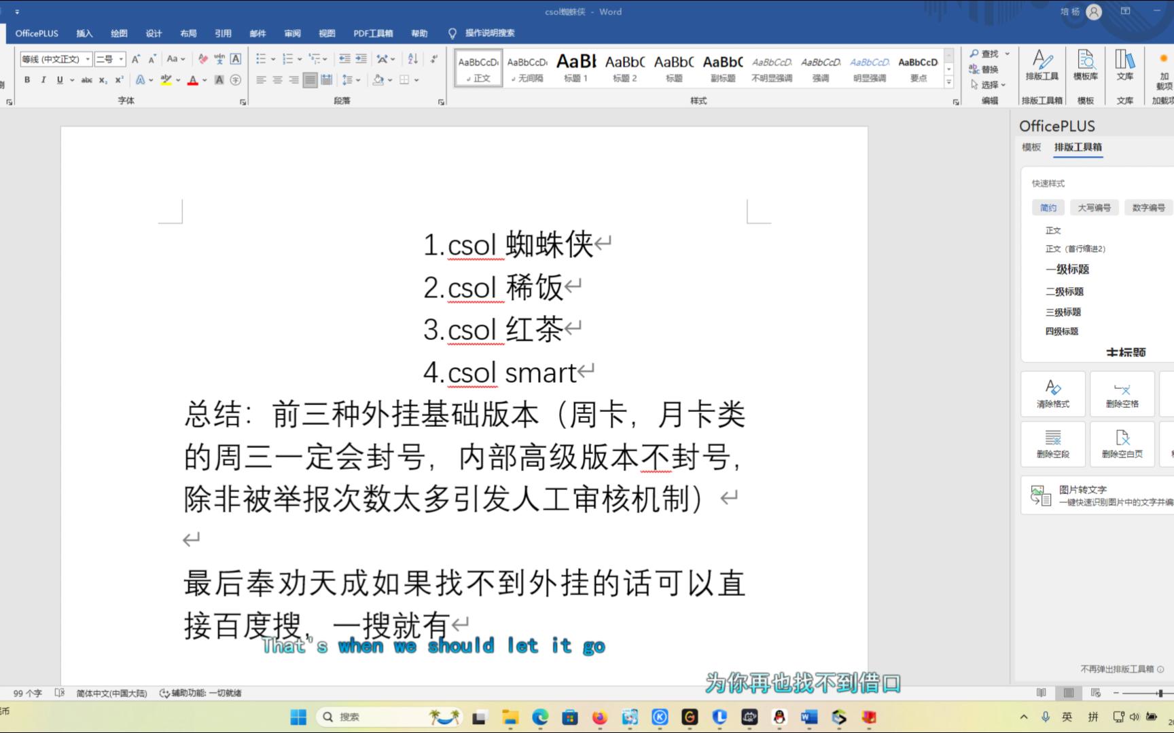Align text left
The image size is (1174, 733).
pos(261,80)
